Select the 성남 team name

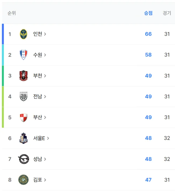[38, 159]
